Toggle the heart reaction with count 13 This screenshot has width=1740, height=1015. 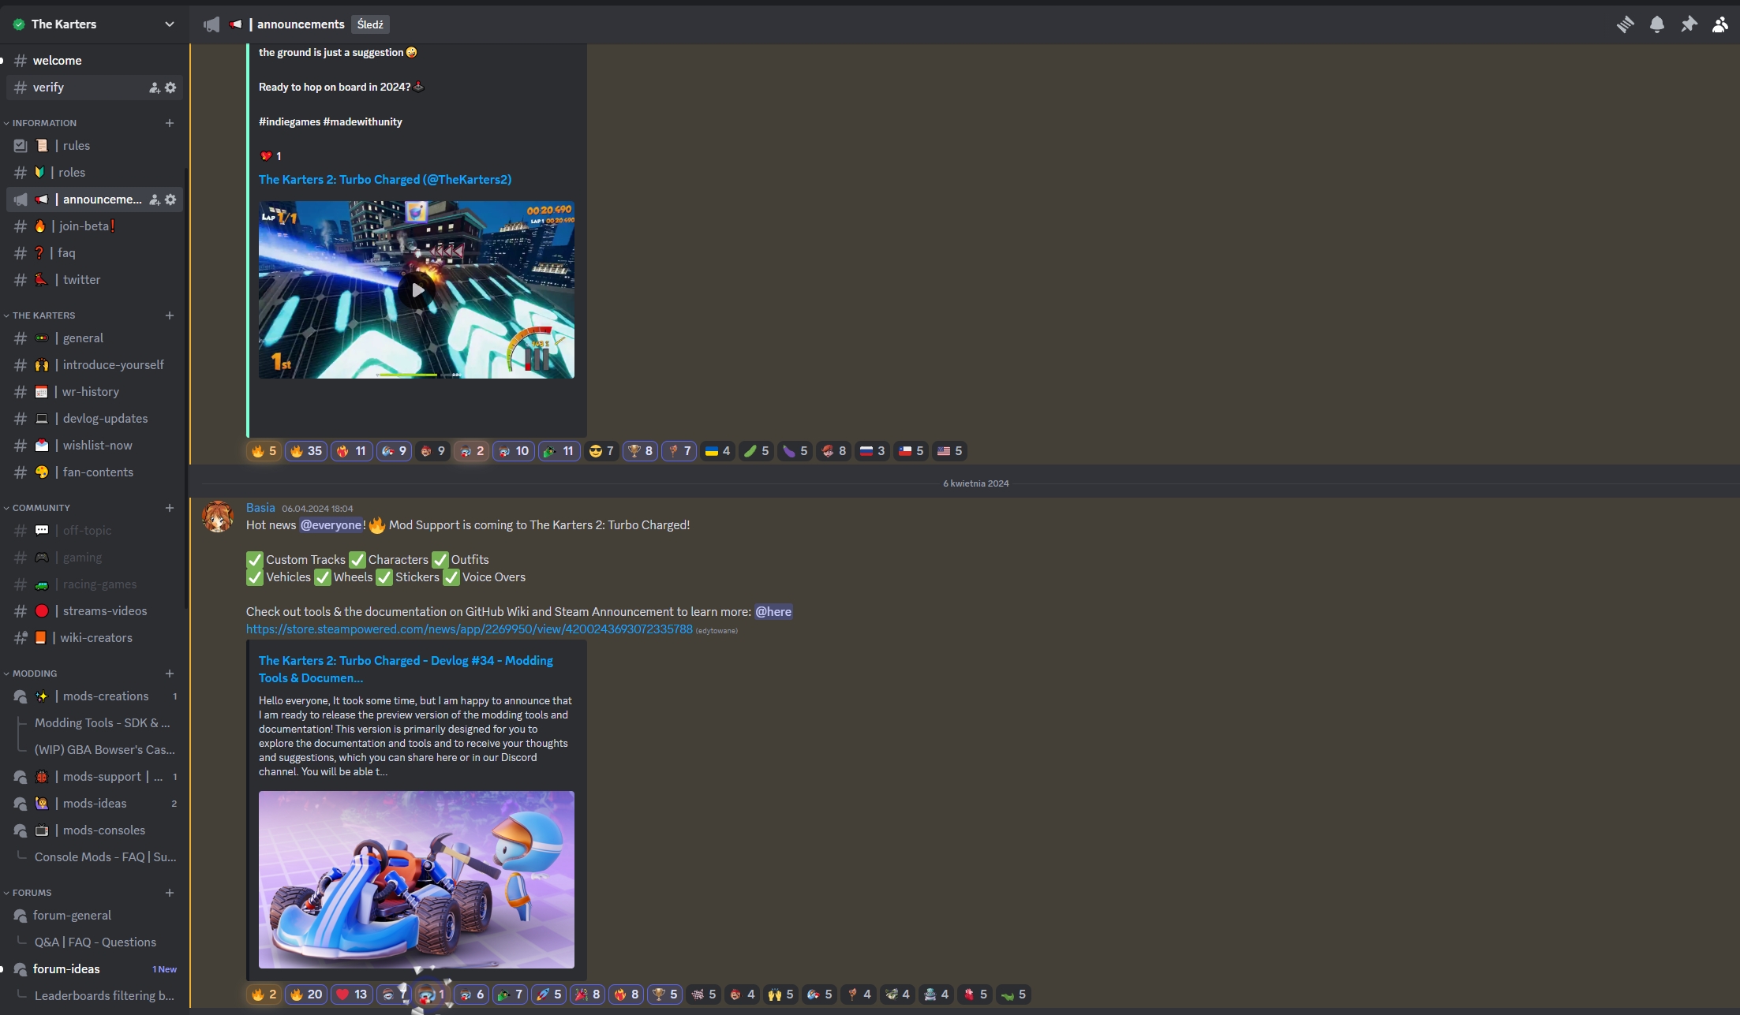tap(352, 994)
